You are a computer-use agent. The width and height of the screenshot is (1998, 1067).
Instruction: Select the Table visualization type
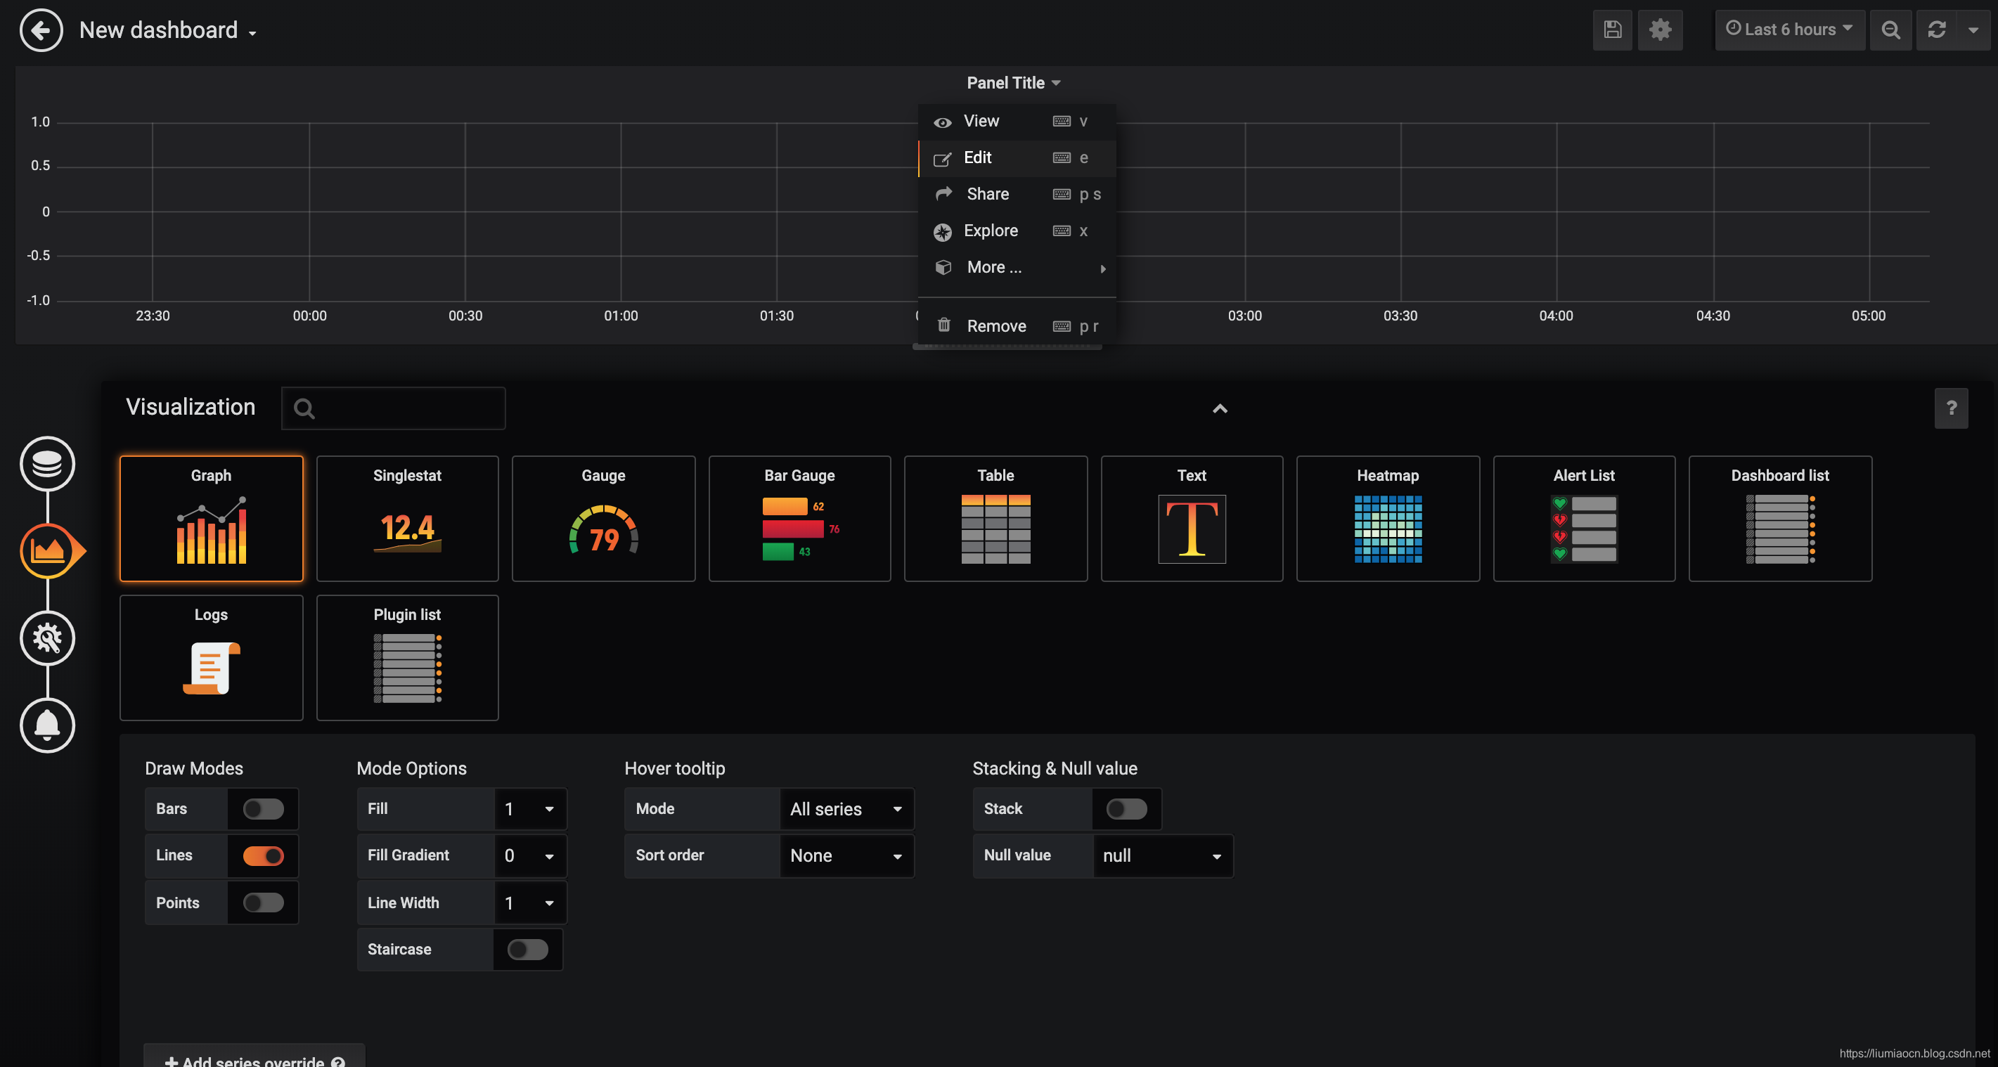pyautogui.click(x=995, y=517)
